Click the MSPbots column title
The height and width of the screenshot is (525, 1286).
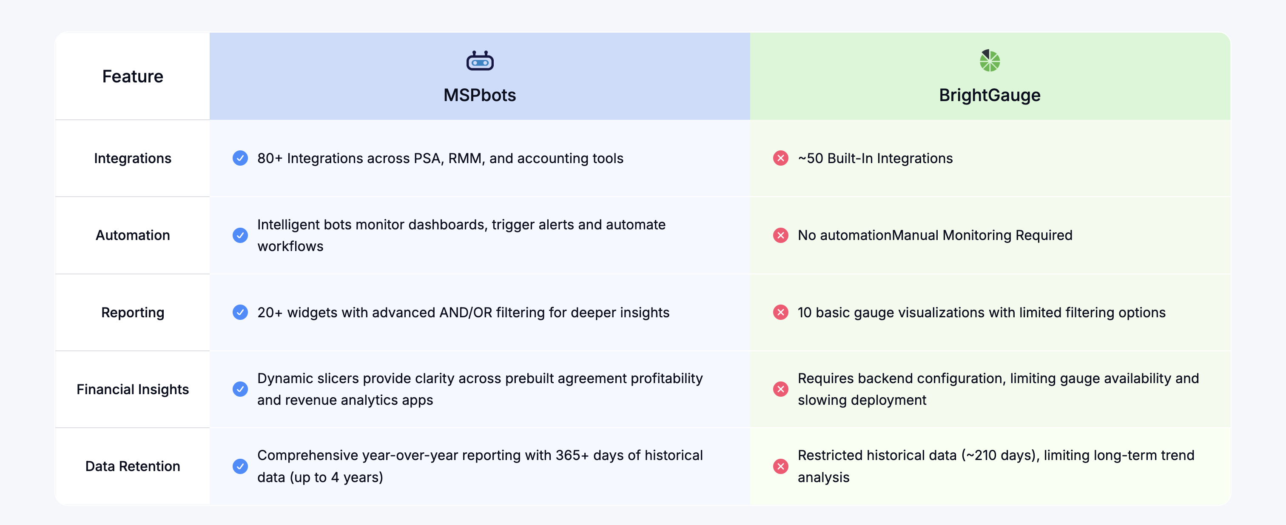(x=480, y=95)
